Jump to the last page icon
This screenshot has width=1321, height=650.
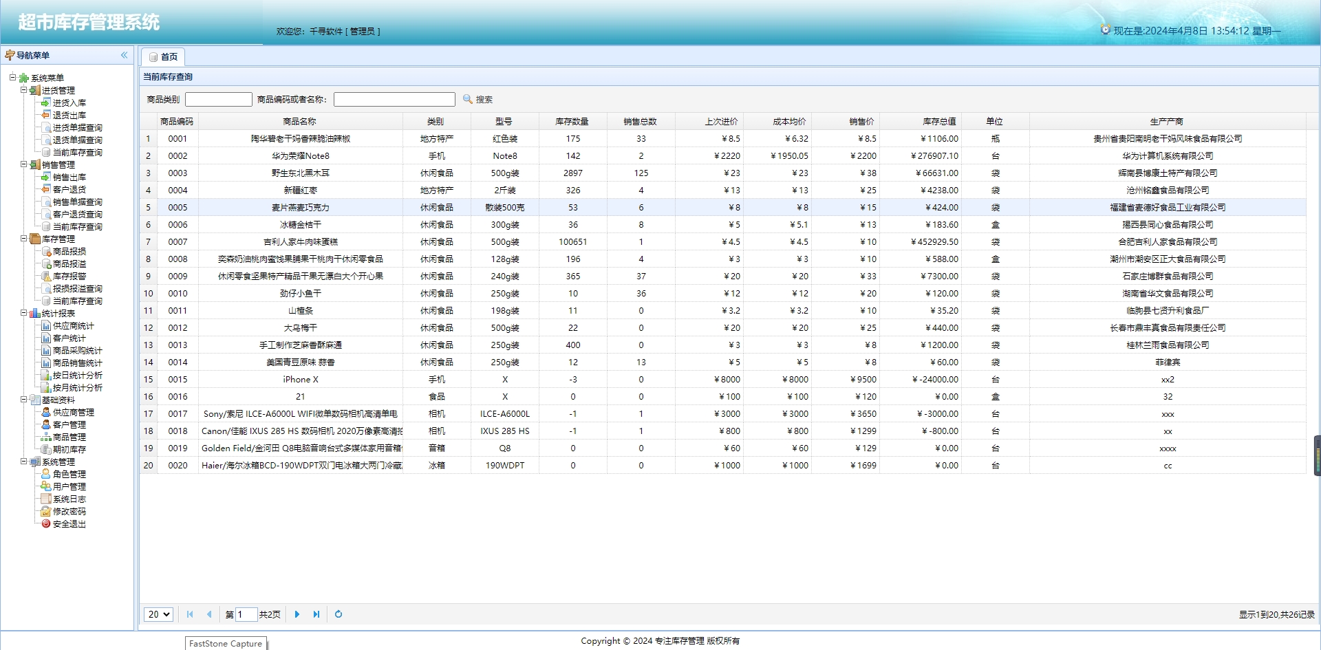pos(316,614)
